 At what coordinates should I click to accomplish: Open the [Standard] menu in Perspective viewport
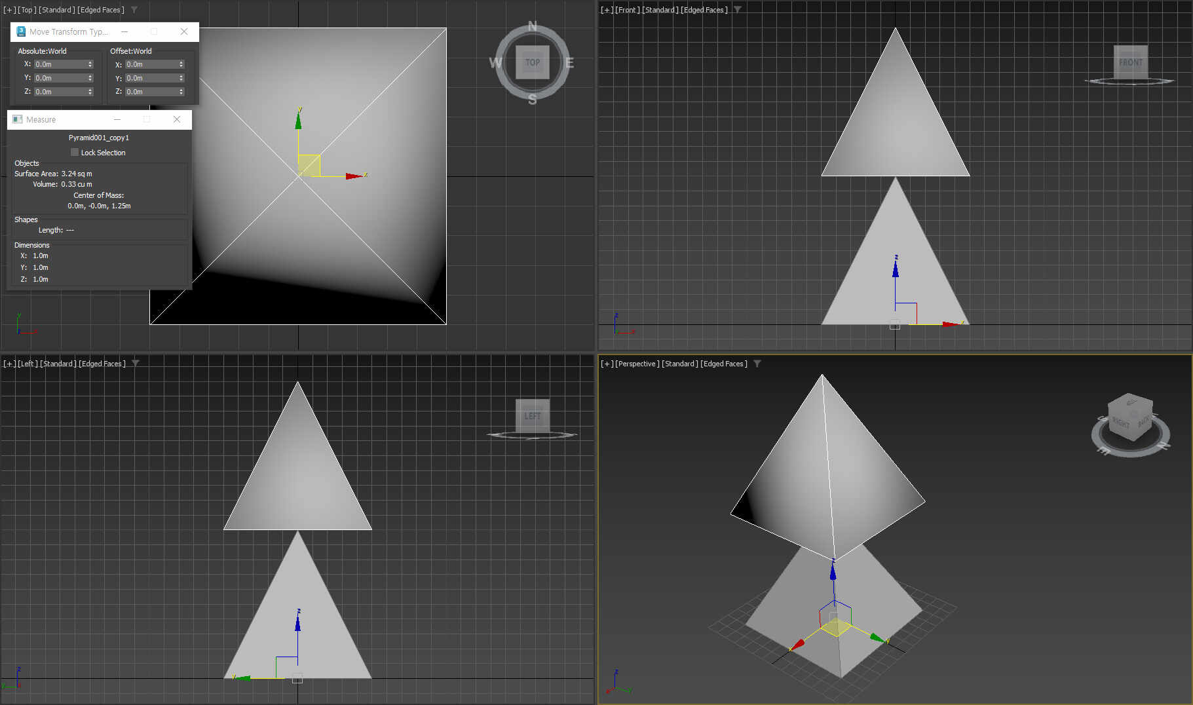pyautogui.click(x=680, y=364)
